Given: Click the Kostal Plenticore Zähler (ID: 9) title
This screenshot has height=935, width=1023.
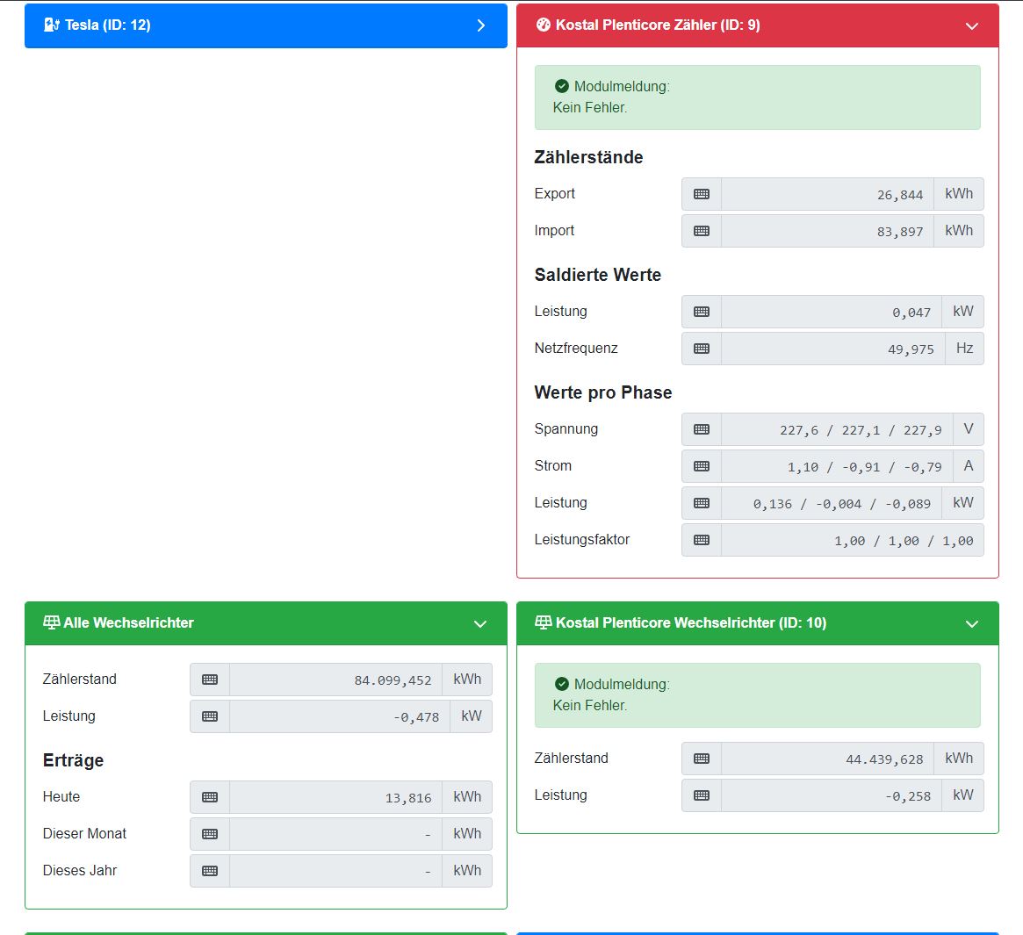Looking at the screenshot, I should tap(658, 25).
